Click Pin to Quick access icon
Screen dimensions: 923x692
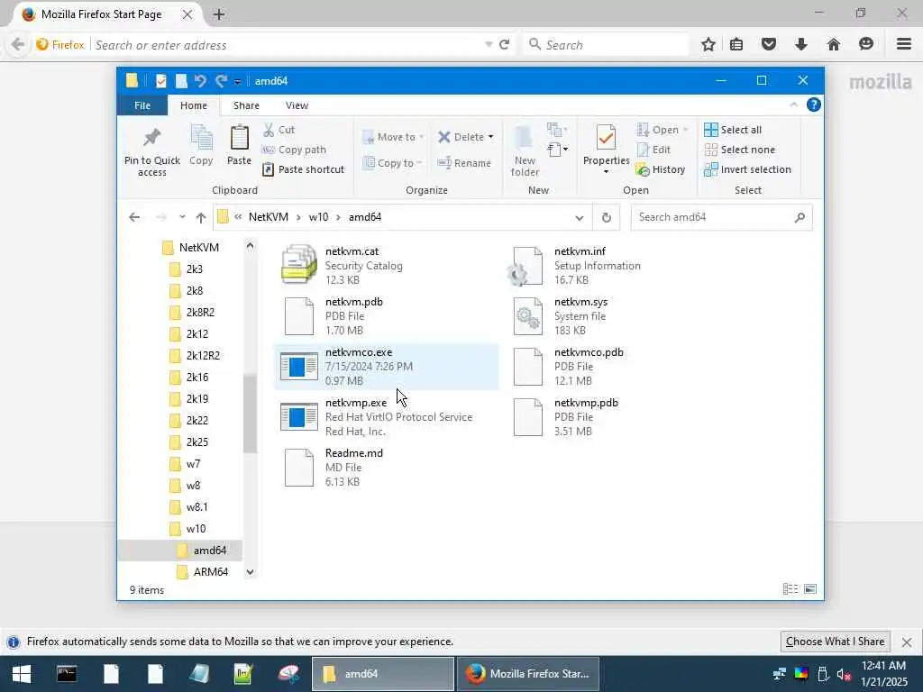pos(151,138)
